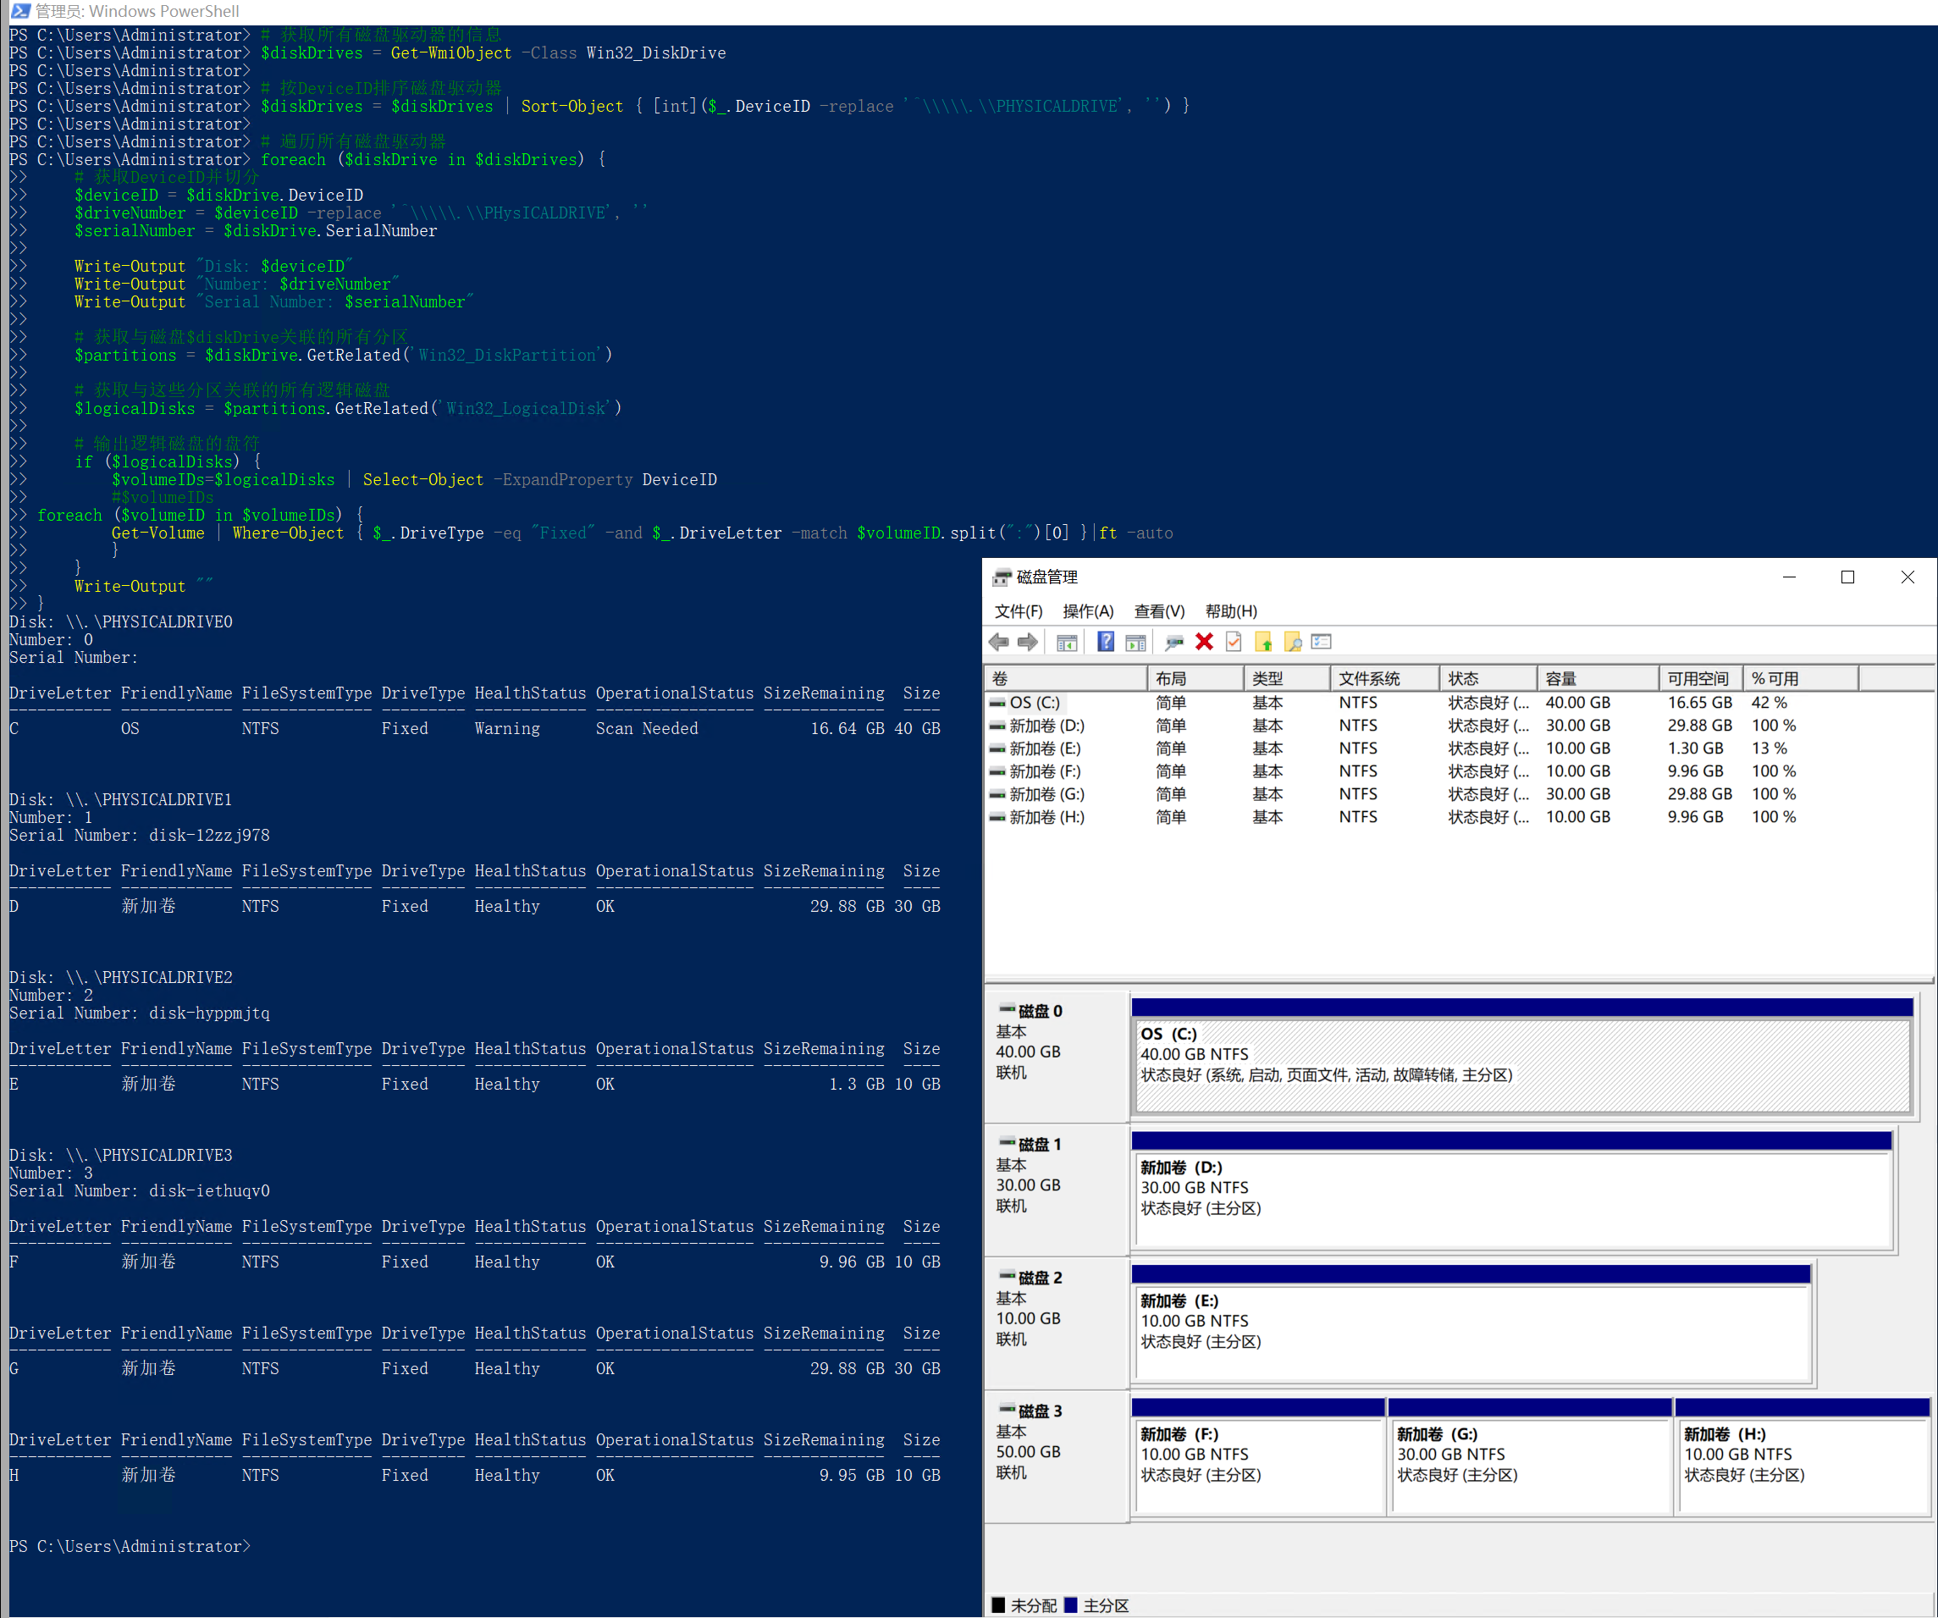
Task: Open the 查看(V) menu
Action: click(1158, 611)
